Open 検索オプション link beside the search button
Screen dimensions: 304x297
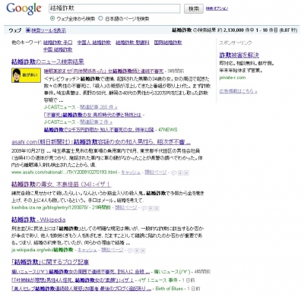pos(217,8)
